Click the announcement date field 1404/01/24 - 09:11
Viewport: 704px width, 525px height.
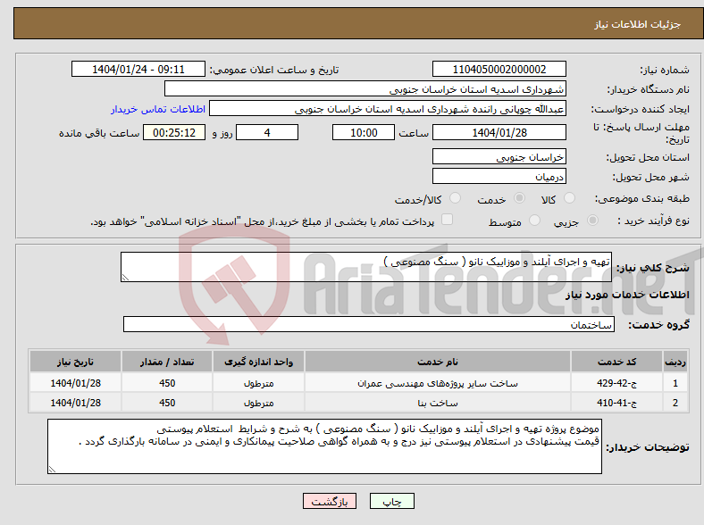(x=138, y=69)
